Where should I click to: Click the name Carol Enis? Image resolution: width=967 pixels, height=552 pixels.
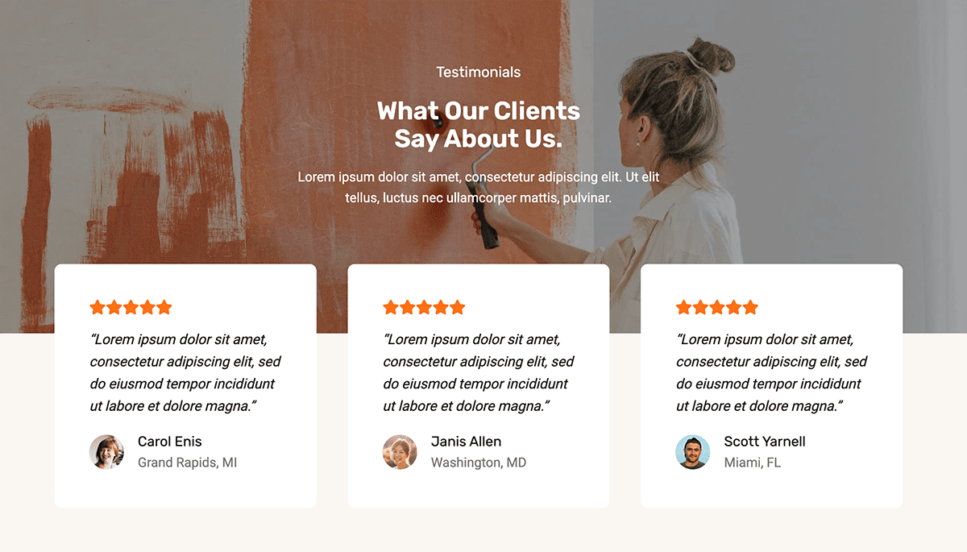pos(170,442)
